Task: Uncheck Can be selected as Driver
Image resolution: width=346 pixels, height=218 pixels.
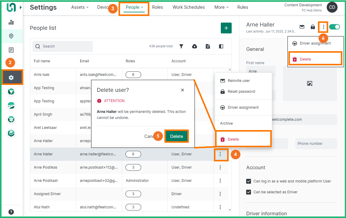Action: pos(249,192)
